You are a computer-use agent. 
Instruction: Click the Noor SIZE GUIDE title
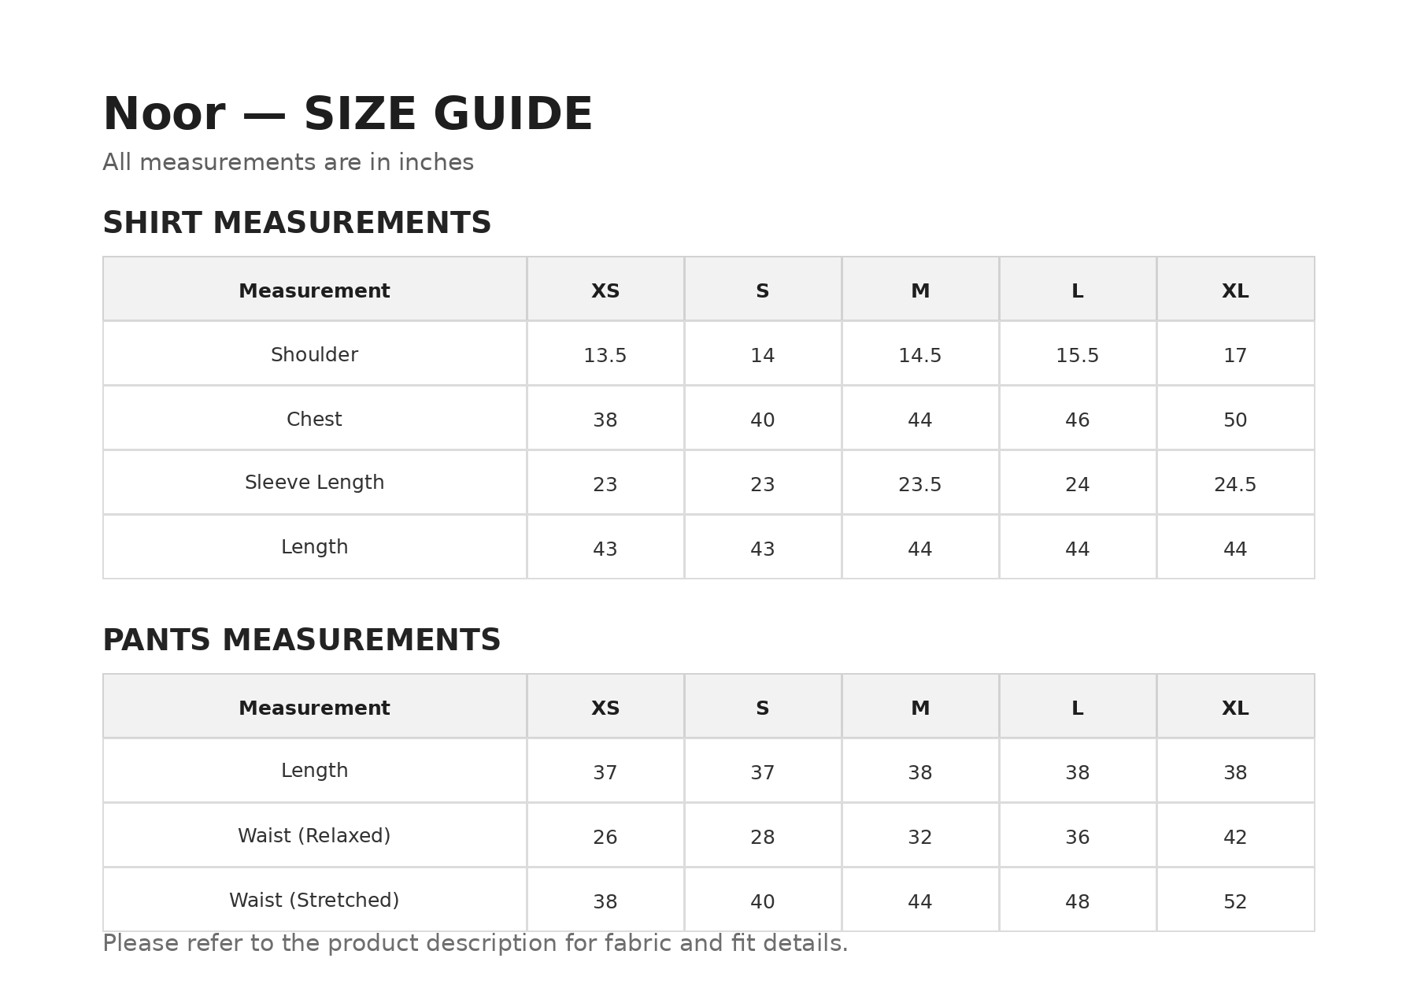(347, 115)
